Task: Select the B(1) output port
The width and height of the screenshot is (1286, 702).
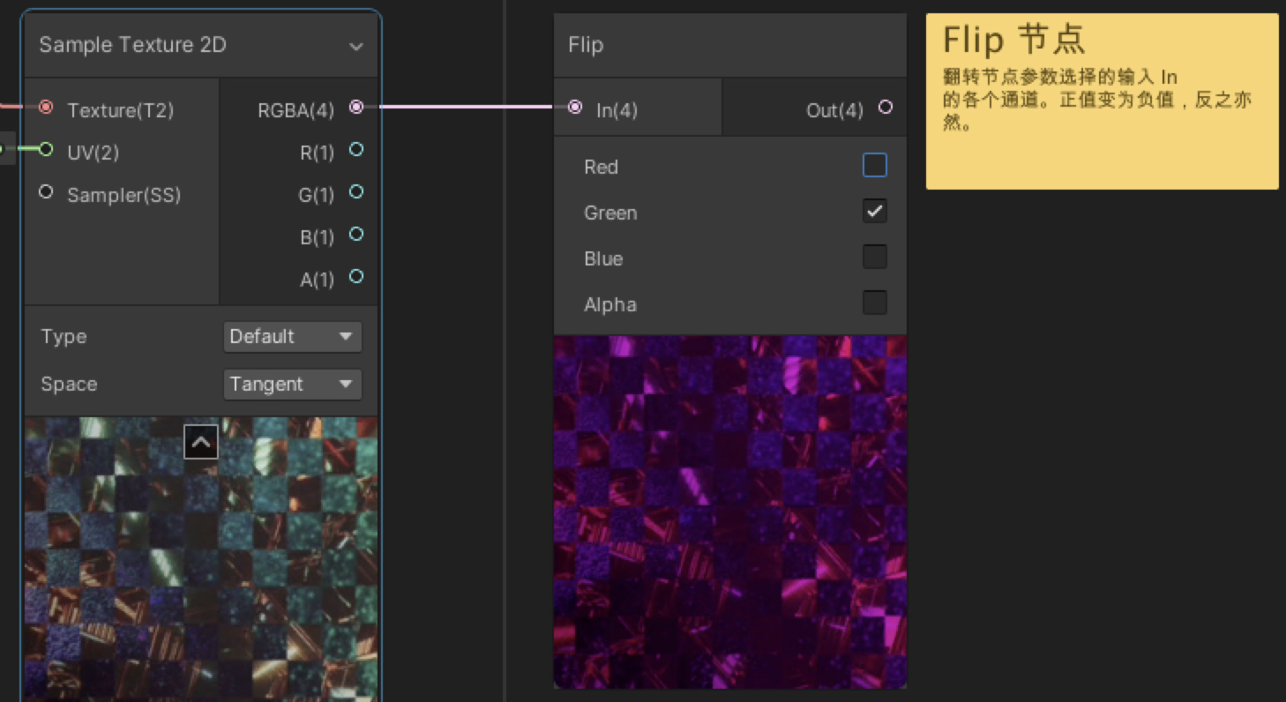Action: point(356,235)
